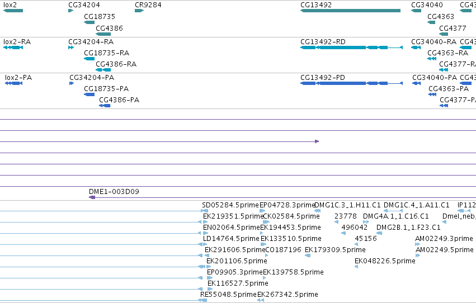Viewport: 476px width, 303px height.
Task: Click the DMG1C.4_1.A11.C1 feature
Action: pos(393,211)
